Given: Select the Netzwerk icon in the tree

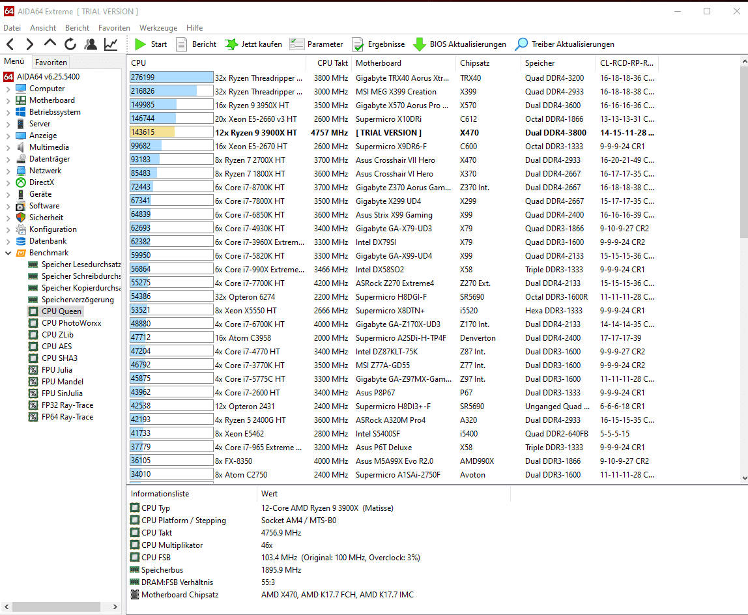Looking at the screenshot, I should [20, 170].
